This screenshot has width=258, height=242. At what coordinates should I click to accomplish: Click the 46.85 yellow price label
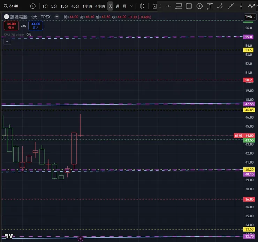[x=249, y=110]
